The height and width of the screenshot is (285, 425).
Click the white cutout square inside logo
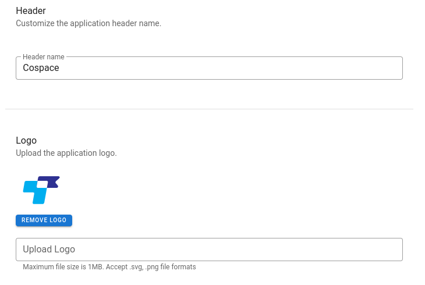[42, 184]
